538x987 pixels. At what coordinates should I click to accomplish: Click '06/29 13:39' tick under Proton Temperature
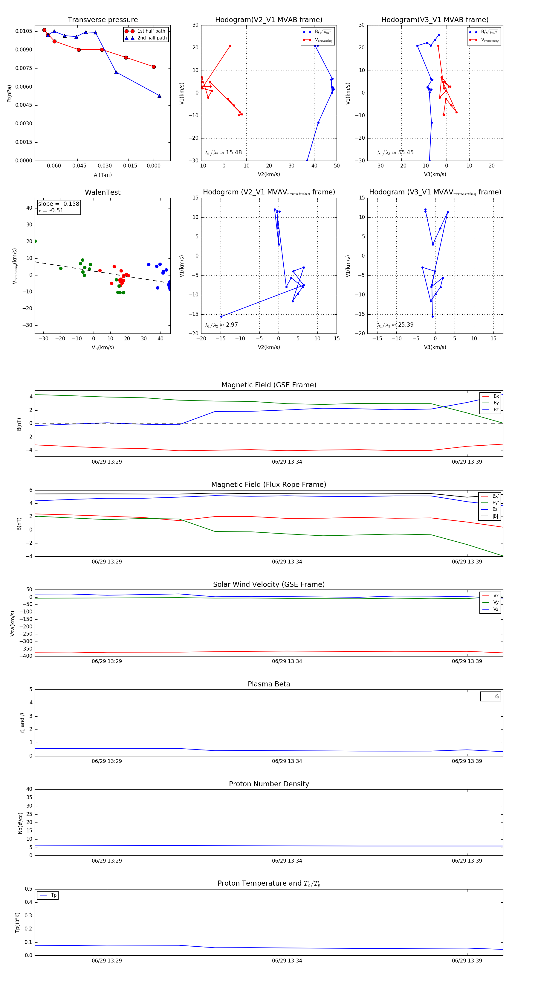(x=467, y=961)
